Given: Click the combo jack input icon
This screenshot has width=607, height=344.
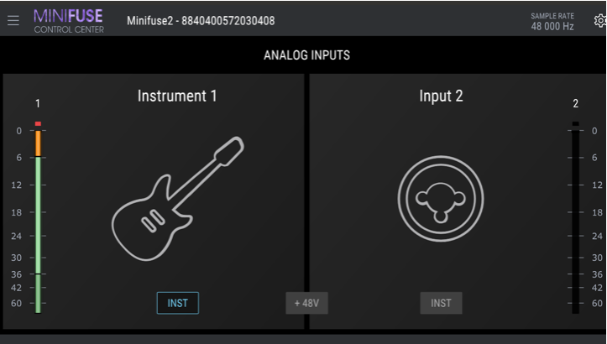Looking at the screenshot, I should tap(441, 199).
